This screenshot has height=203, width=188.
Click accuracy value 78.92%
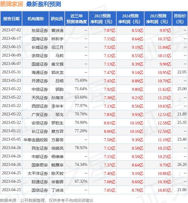[81, 148]
